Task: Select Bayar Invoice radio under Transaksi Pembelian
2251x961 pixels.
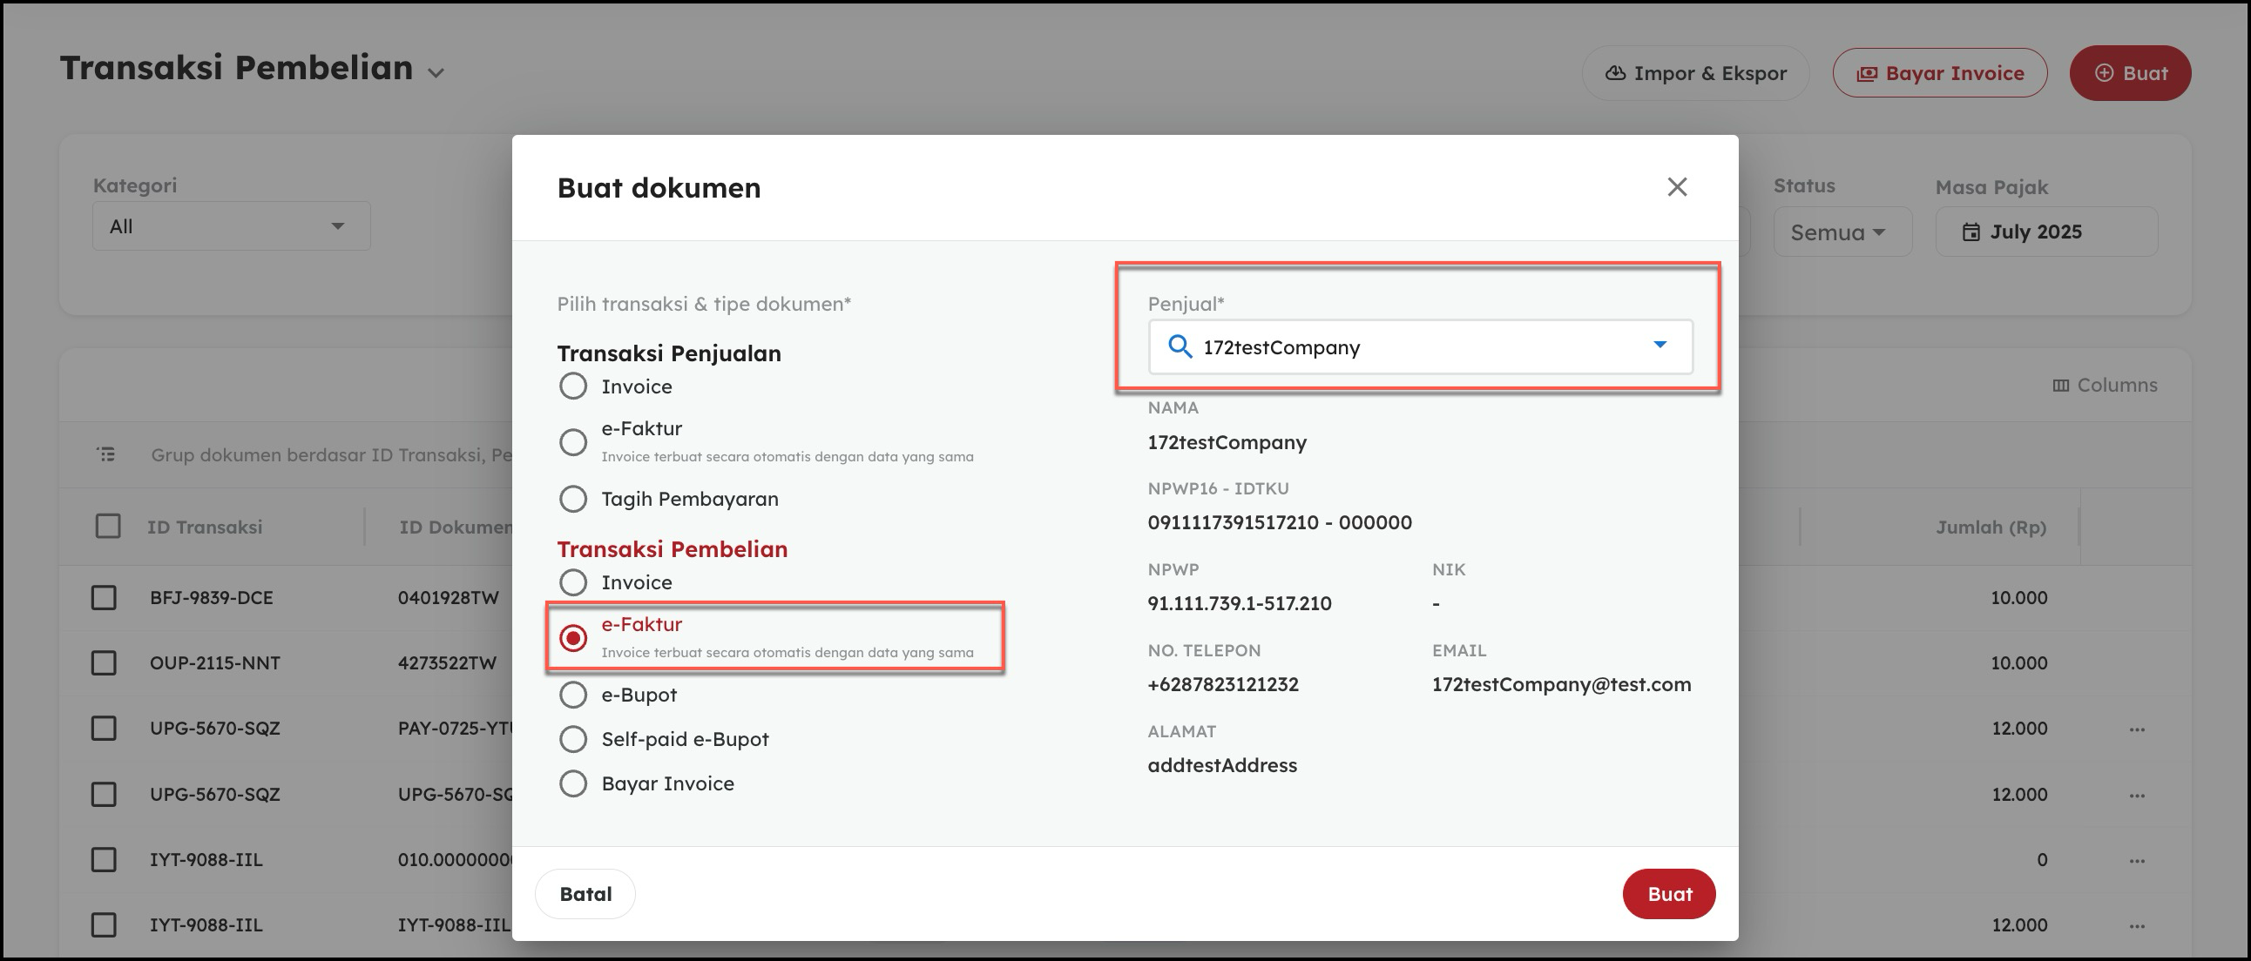Action: pyautogui.click(x=573, y=783)
